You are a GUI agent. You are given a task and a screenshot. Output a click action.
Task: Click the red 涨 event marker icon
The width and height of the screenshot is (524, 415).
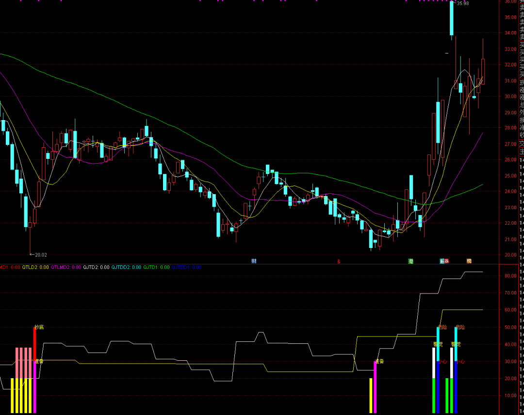(x=446, y=261)
